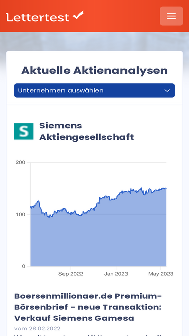
Task: Click the Lettertest wordmark in header
Action: pos(37,17)
